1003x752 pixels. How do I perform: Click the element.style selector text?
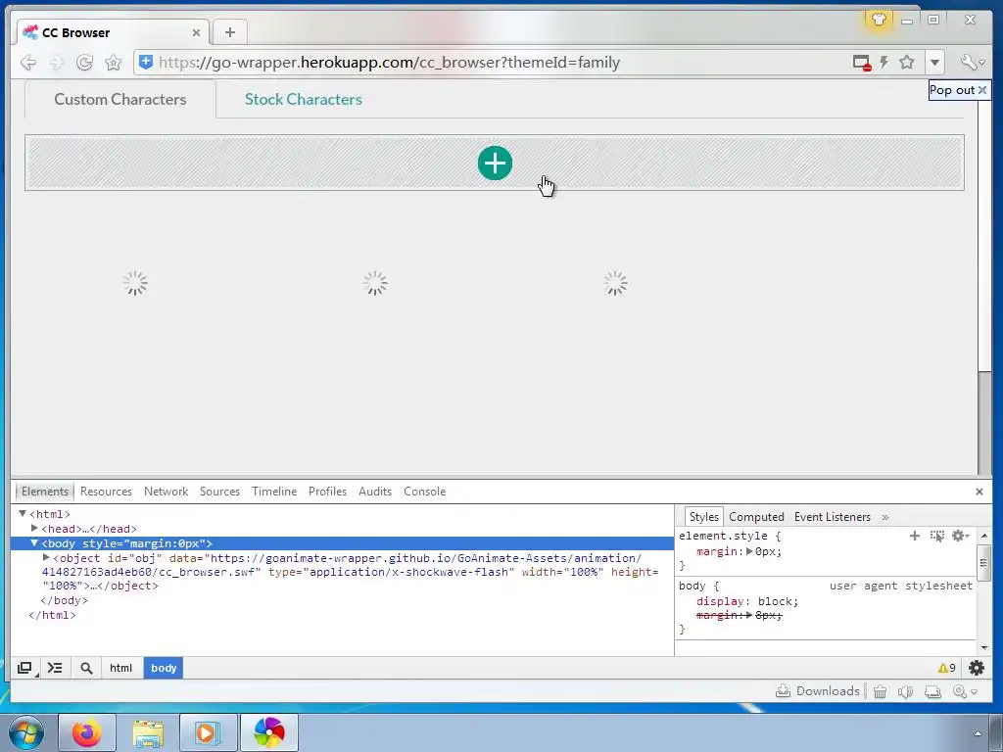(x=723, y=536)
